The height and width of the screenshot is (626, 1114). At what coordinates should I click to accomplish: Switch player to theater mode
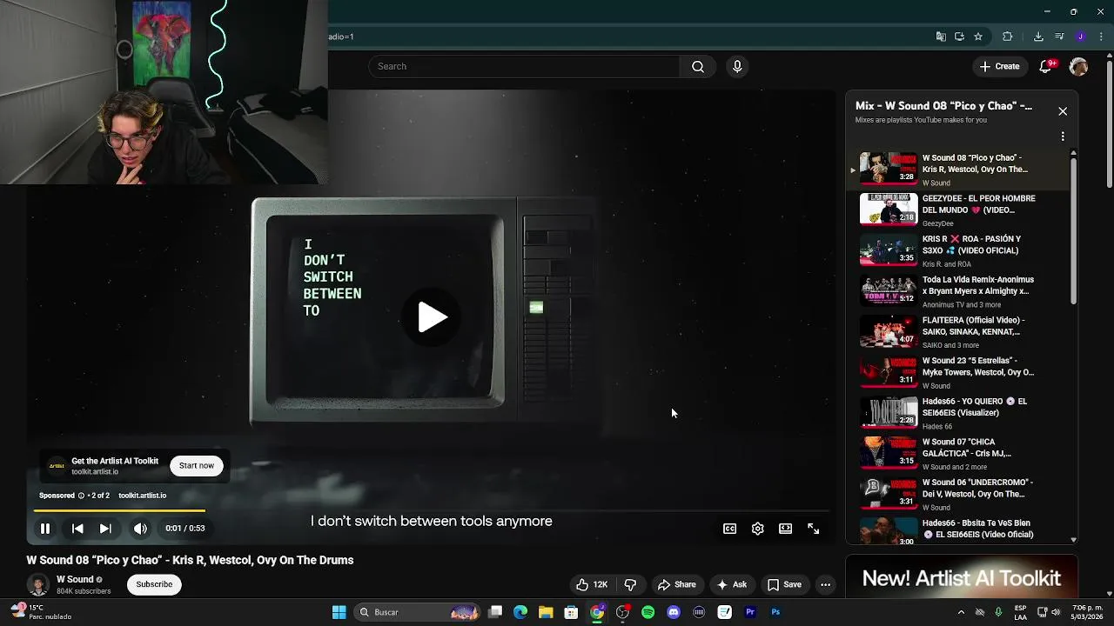[786, 529]
